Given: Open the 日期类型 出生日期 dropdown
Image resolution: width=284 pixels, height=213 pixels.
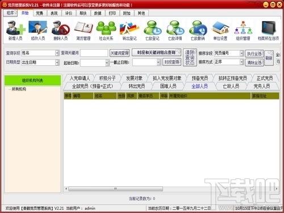Looking at the screenshot, I should (57, 62).
